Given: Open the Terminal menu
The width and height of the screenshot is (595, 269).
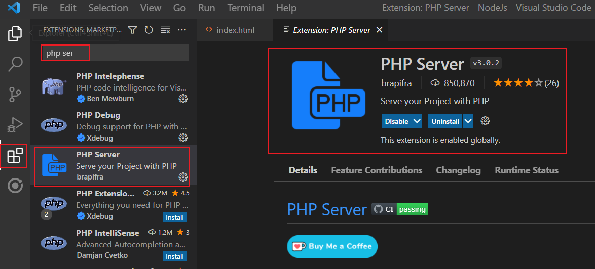Looking at the screenshot, I should tap(245, 8).
